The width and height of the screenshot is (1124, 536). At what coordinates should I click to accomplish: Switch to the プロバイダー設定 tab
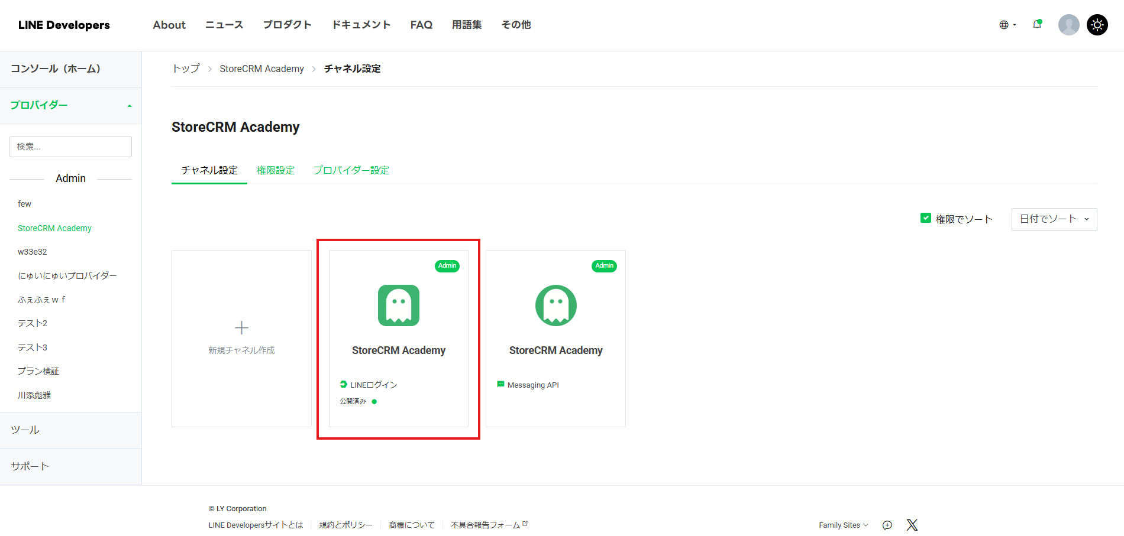pyautogui.click(x=351, y=170)
